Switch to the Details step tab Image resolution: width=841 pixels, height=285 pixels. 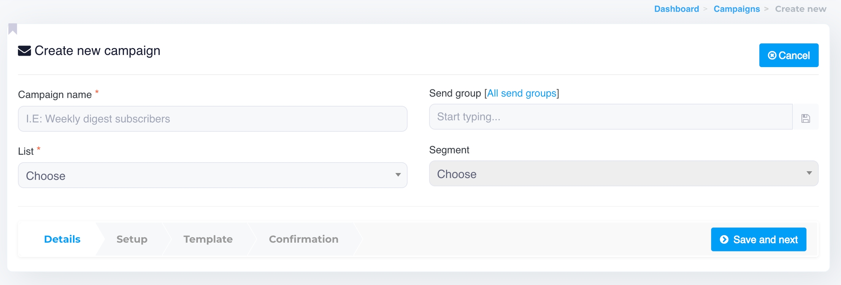pos(62,239)
